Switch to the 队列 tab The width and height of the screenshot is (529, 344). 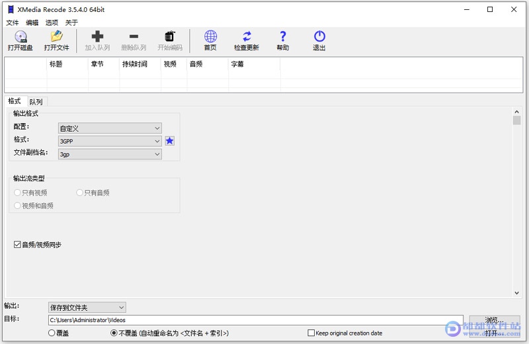pos(36,102)
